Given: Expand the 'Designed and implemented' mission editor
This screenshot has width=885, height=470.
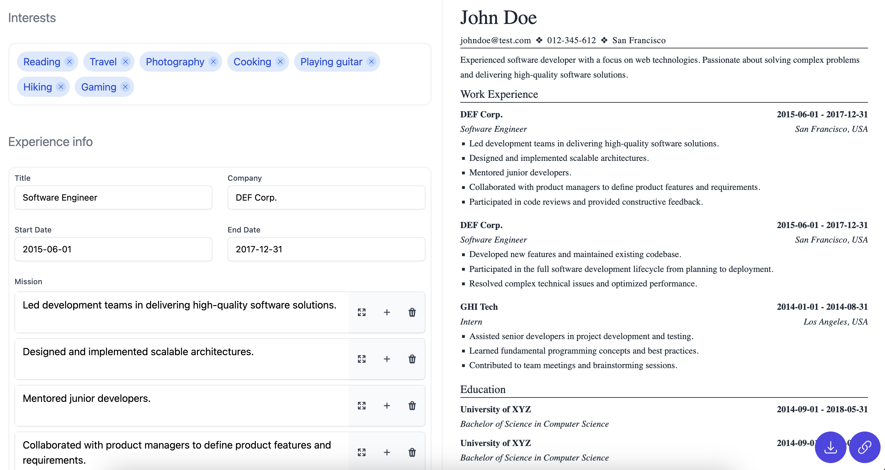Looking at the screenshot, I should [361, 359].
